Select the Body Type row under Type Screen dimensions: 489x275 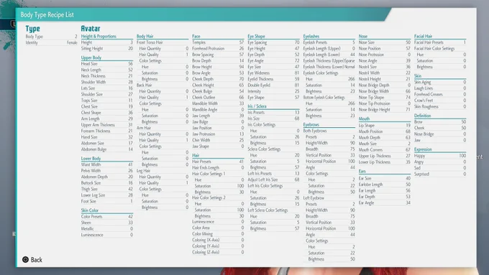(51, 37)
